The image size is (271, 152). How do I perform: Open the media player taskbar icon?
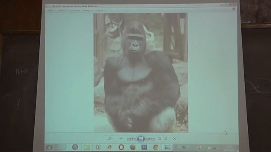(98, 147)
